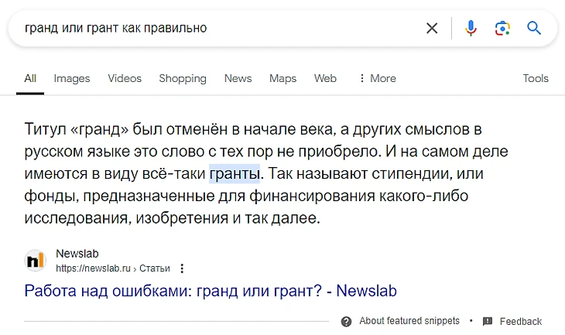Viewport: 565px width, 335px height.
Task: Open the Shopping results tab
Action: (x=183, y=78)
